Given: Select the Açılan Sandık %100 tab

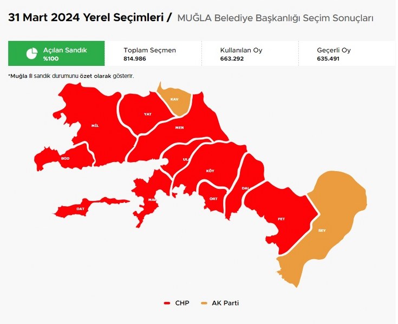Looking at the screenshot, I should click(x=56, y=53).
